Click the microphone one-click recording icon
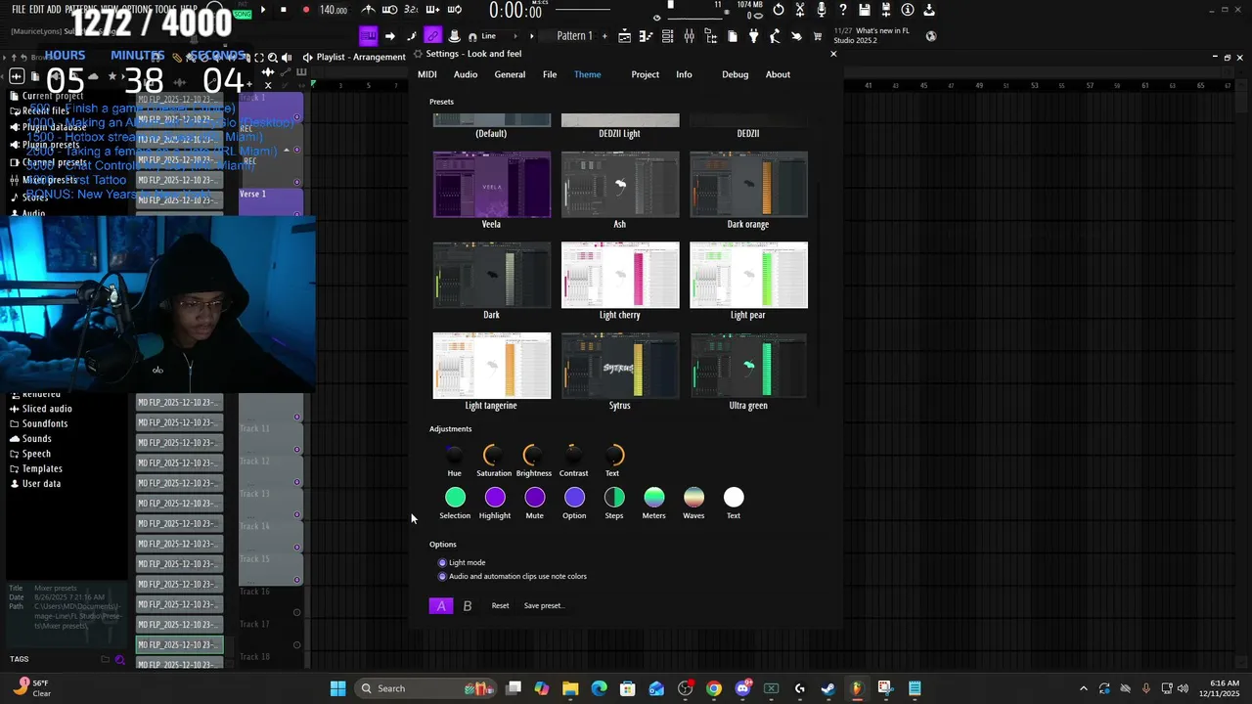The width and height of the screenshot is (1252, 704). click(822, 10)
